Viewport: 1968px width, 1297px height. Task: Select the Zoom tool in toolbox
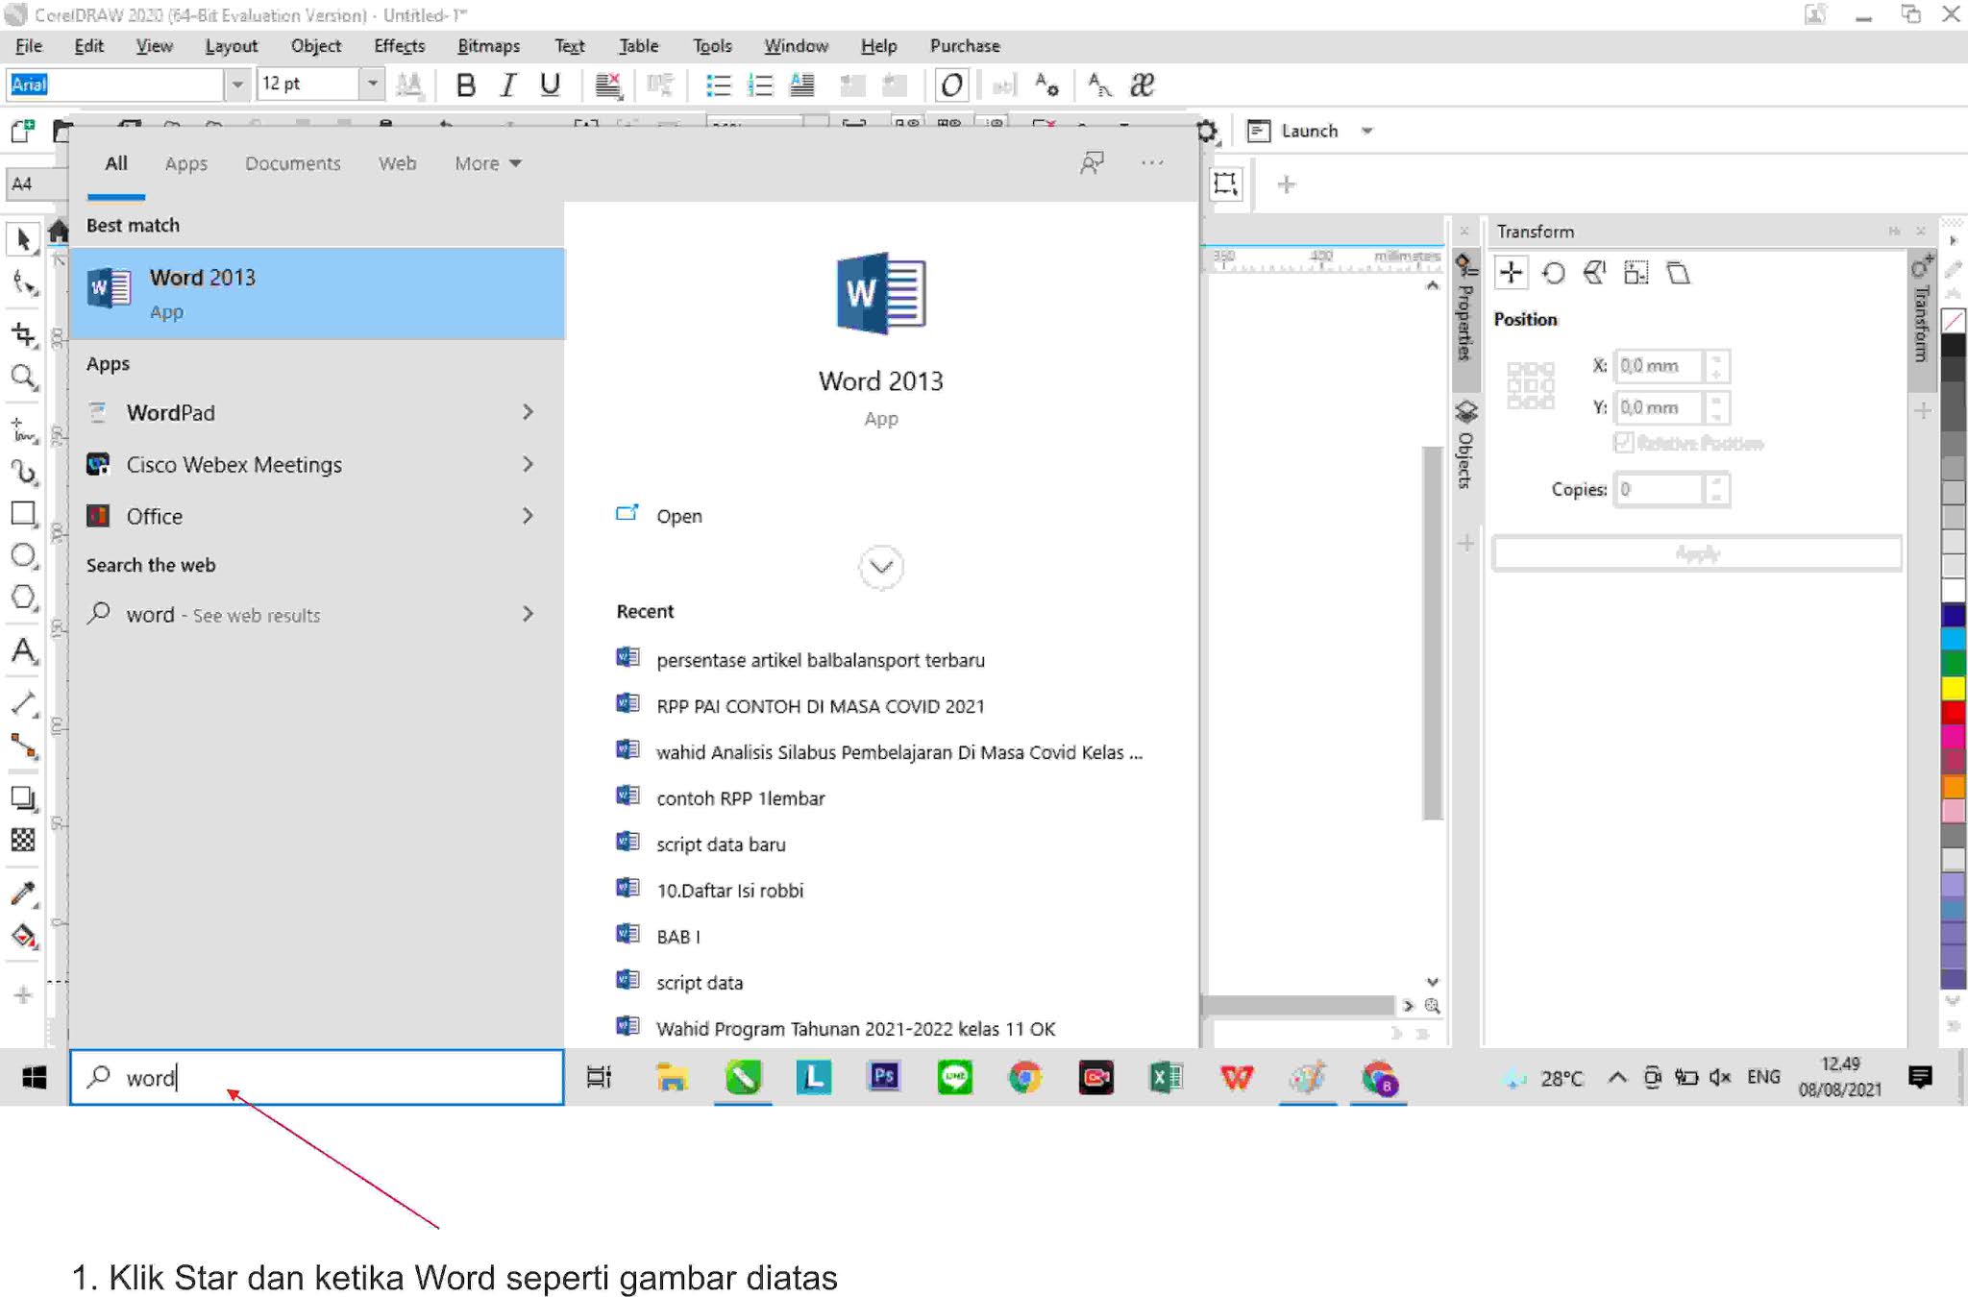(x=23, y=376)
